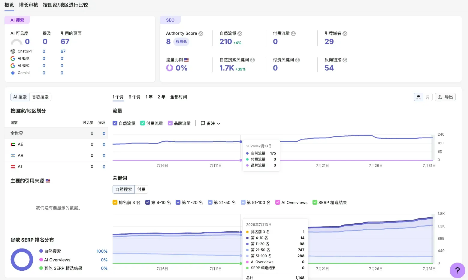468x280 pixels.
Task: Toggle the 第 11-20 名 checkbox
Action: pyautogui.click(x=178, y=202)
